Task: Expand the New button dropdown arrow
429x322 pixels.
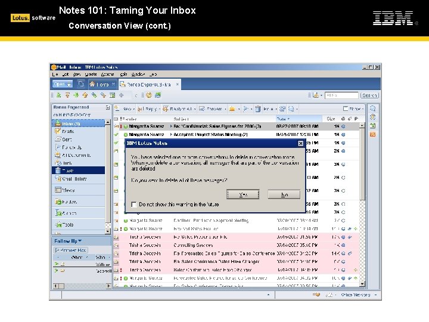Action: (x=134, y=109)
